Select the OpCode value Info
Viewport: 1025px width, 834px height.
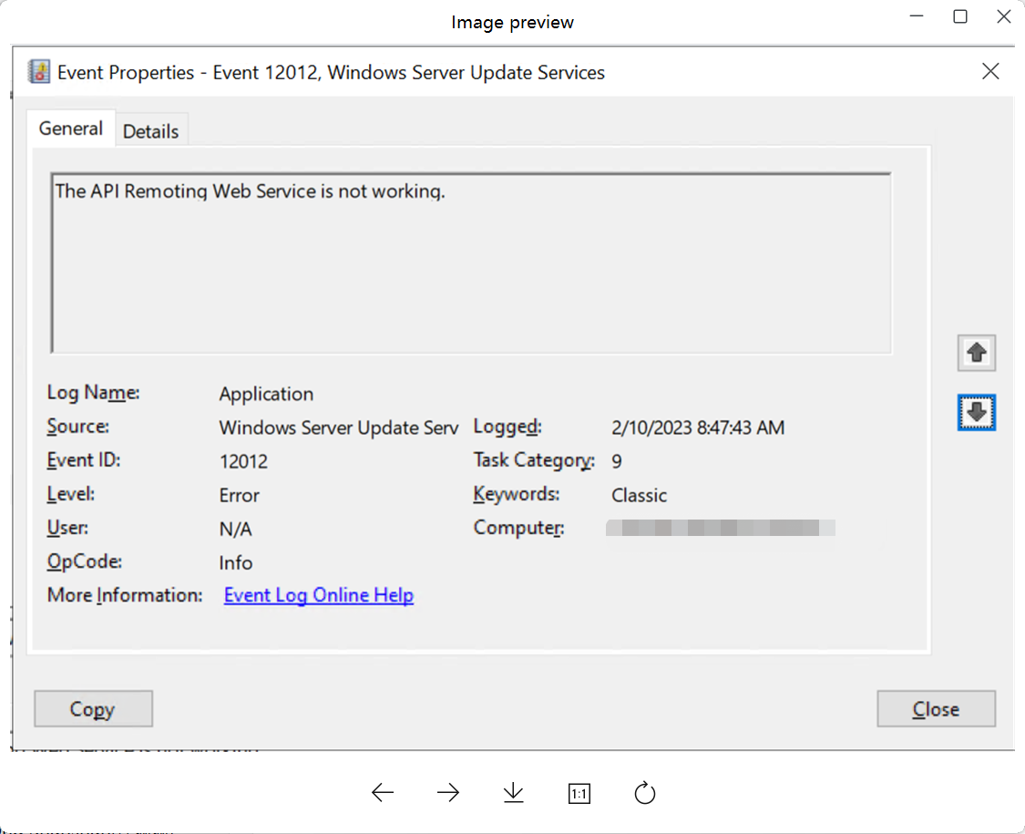(236, 562)
